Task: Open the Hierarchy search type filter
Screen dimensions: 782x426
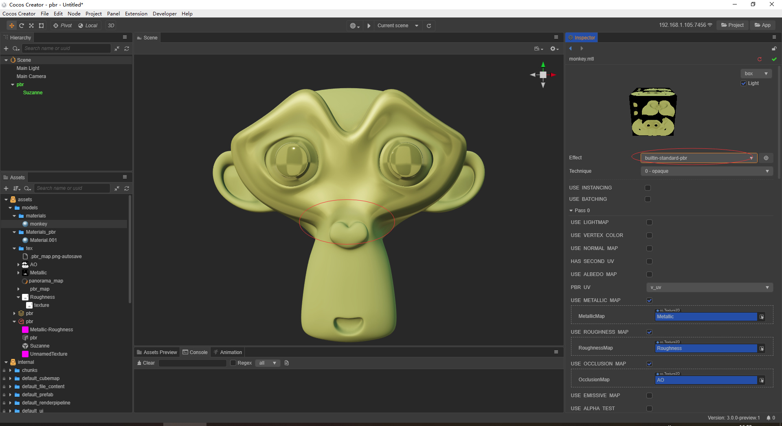Action: coord(16,48)
